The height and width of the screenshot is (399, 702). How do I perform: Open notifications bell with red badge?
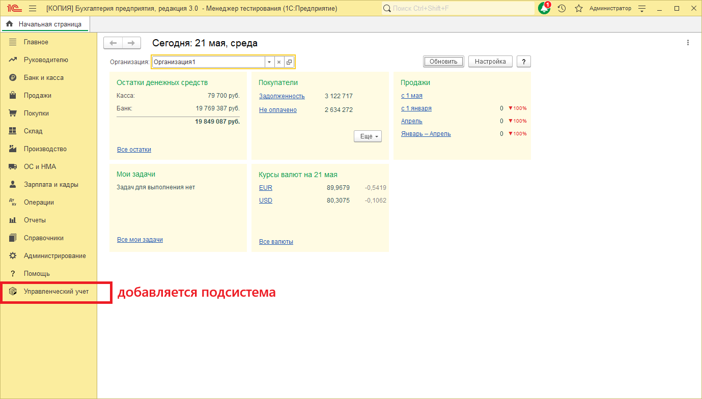coord(544,8)
